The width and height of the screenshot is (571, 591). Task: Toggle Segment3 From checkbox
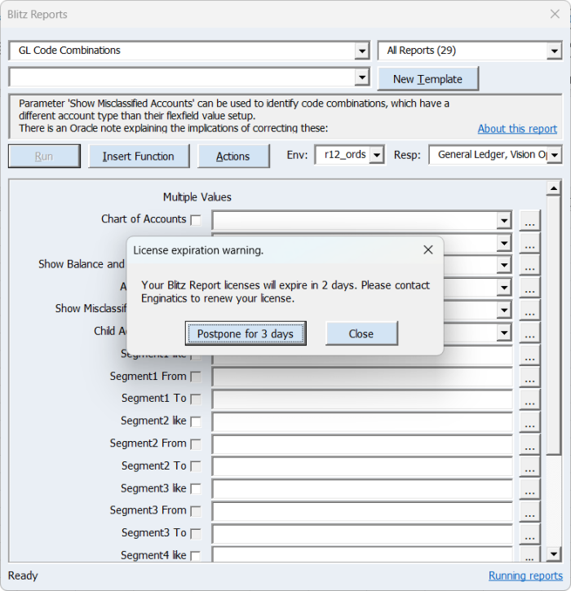click(x=196, y=511)
